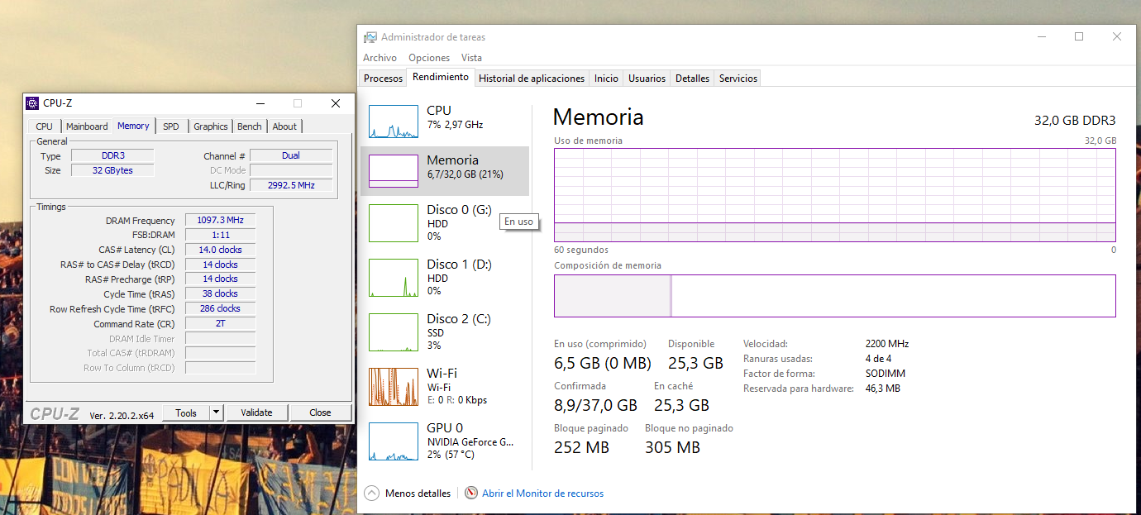The image size is (1141, 515).
Task: Select the Wi-Fi activity graph icon
Action: point(394,387)
